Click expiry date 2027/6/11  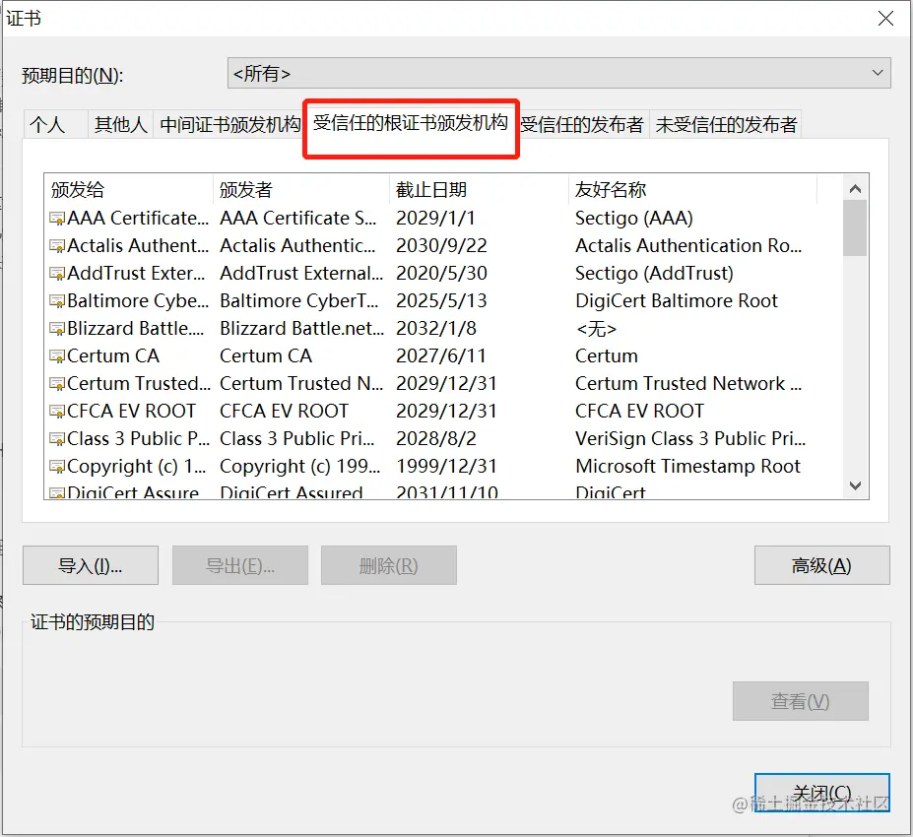[441, 355]
